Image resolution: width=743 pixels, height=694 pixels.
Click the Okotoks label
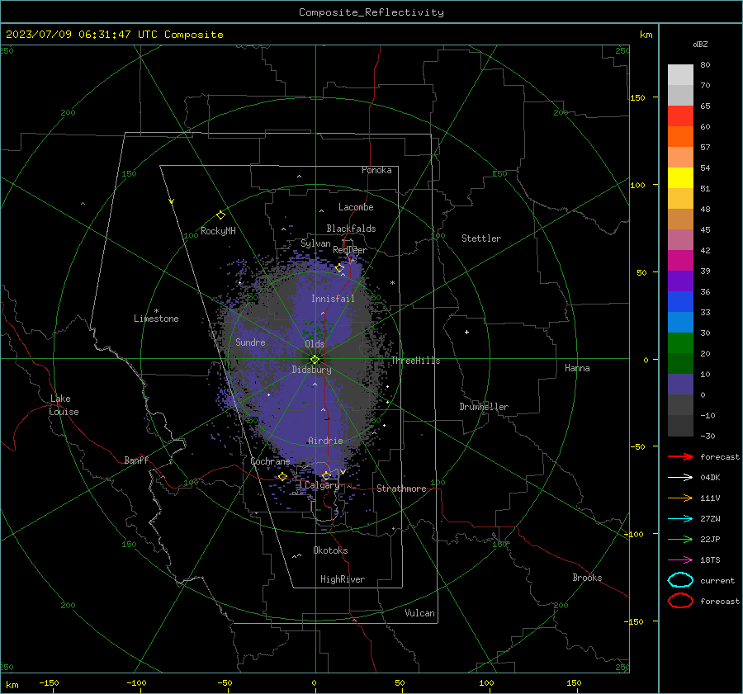(x=330, y=550)
